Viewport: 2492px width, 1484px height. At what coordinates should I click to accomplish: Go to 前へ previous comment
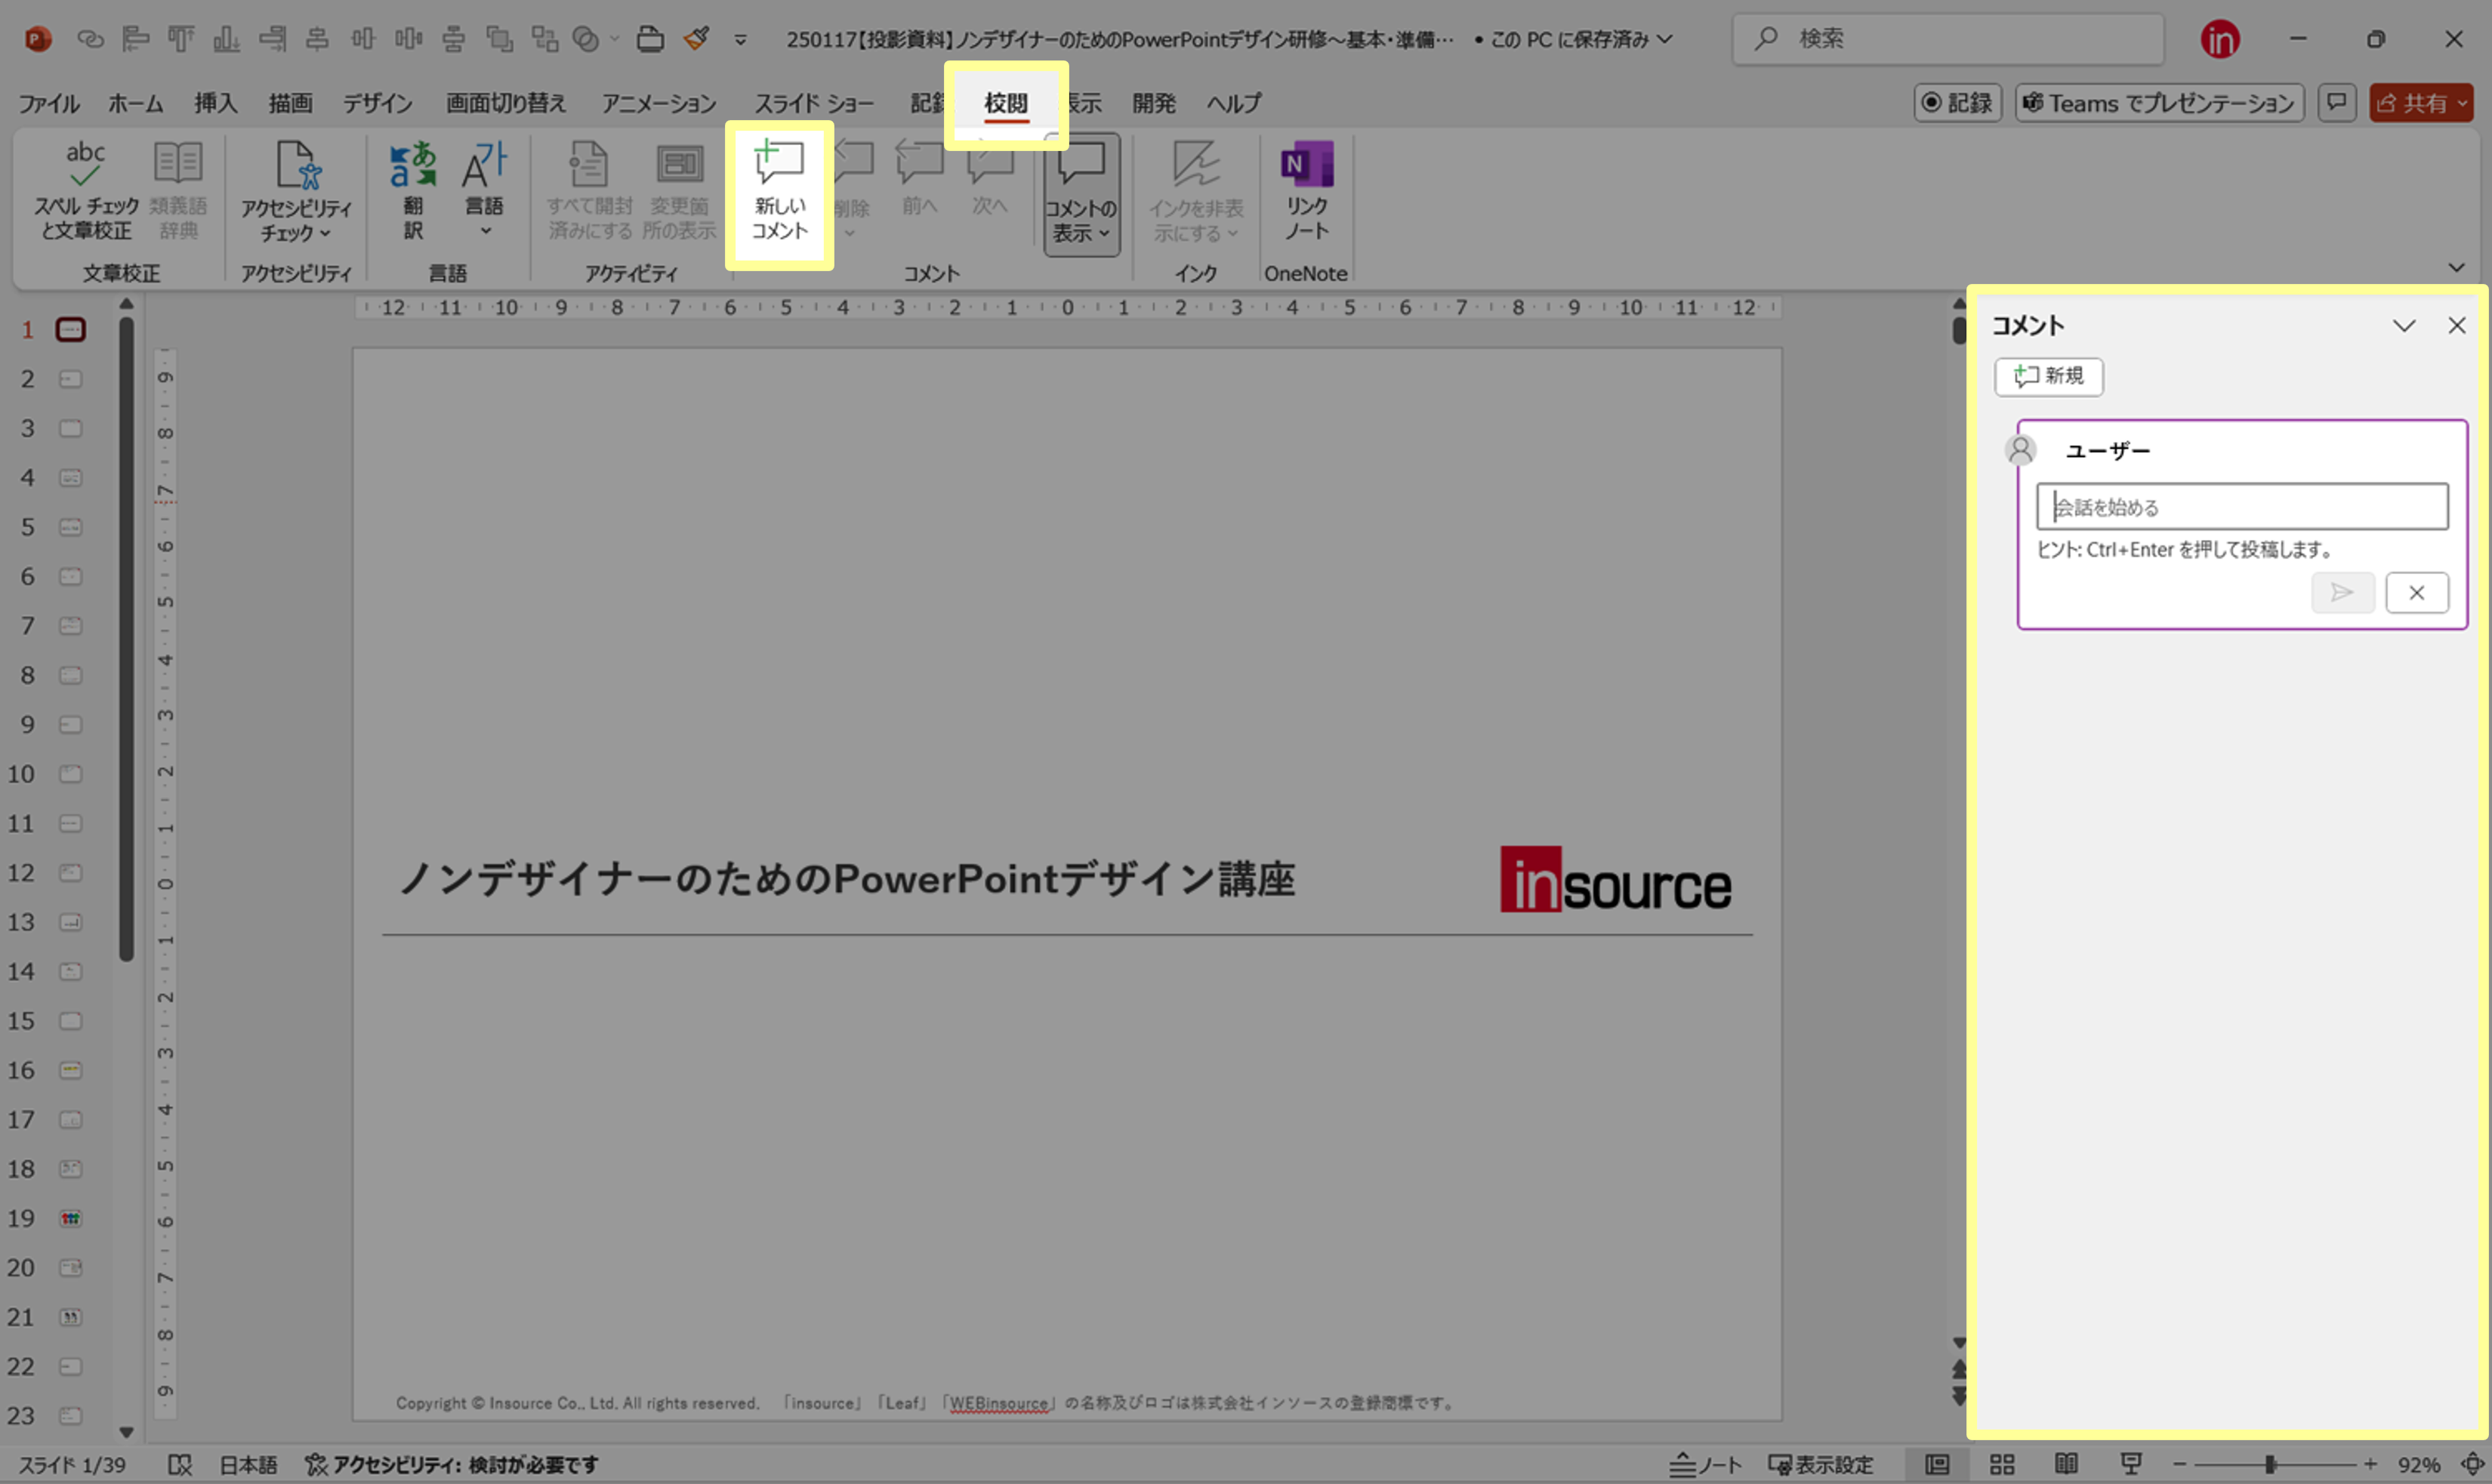(x=920, y=180)
